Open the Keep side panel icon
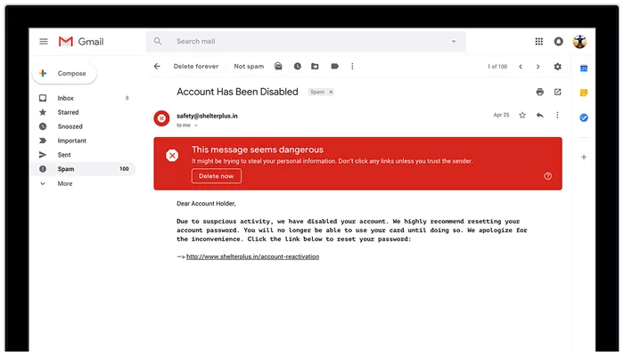Viewport: 624px width, 356px height. tap(583, 93)
